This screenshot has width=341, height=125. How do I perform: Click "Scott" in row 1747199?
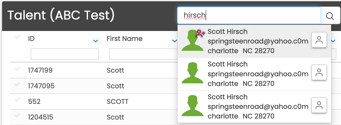tap(115, 70)
